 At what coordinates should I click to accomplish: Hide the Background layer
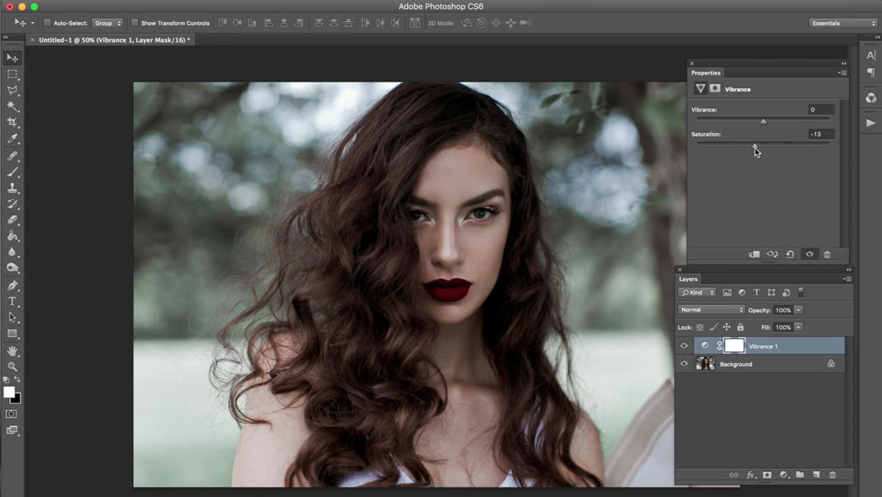(x=684, y=364)
